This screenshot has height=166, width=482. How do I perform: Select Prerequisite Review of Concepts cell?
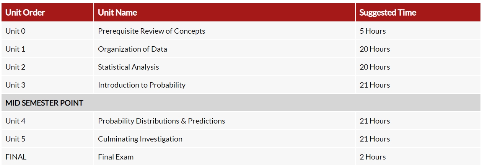click(x=225, y=31)
